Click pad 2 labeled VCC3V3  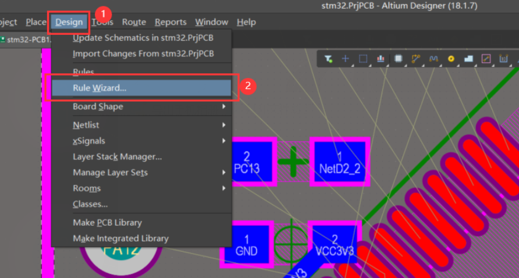(335, 245)
